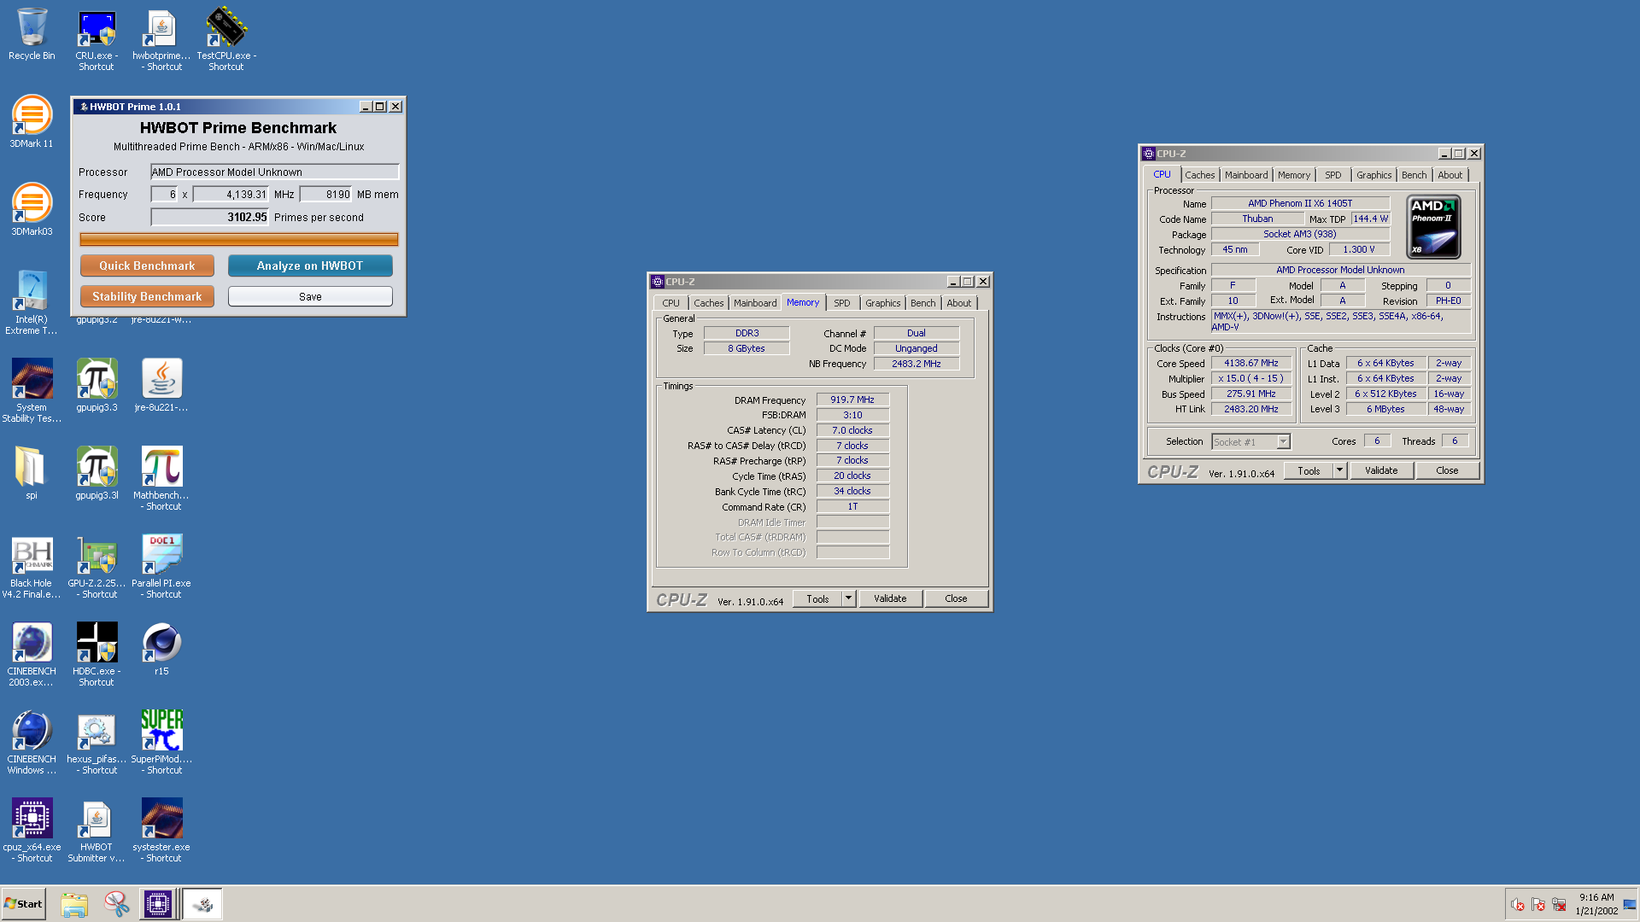Click Save in HWBOT Prime
The width and height of the screenshot is (1640, 922).
pyautogui.click(x=310, y=296)
